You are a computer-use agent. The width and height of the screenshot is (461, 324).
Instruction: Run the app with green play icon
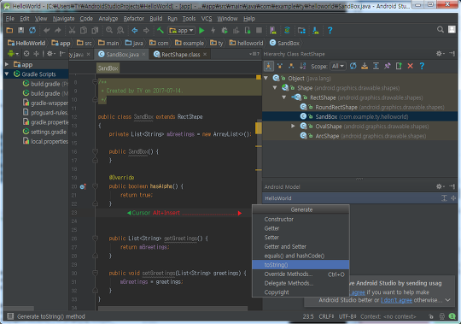201,30
